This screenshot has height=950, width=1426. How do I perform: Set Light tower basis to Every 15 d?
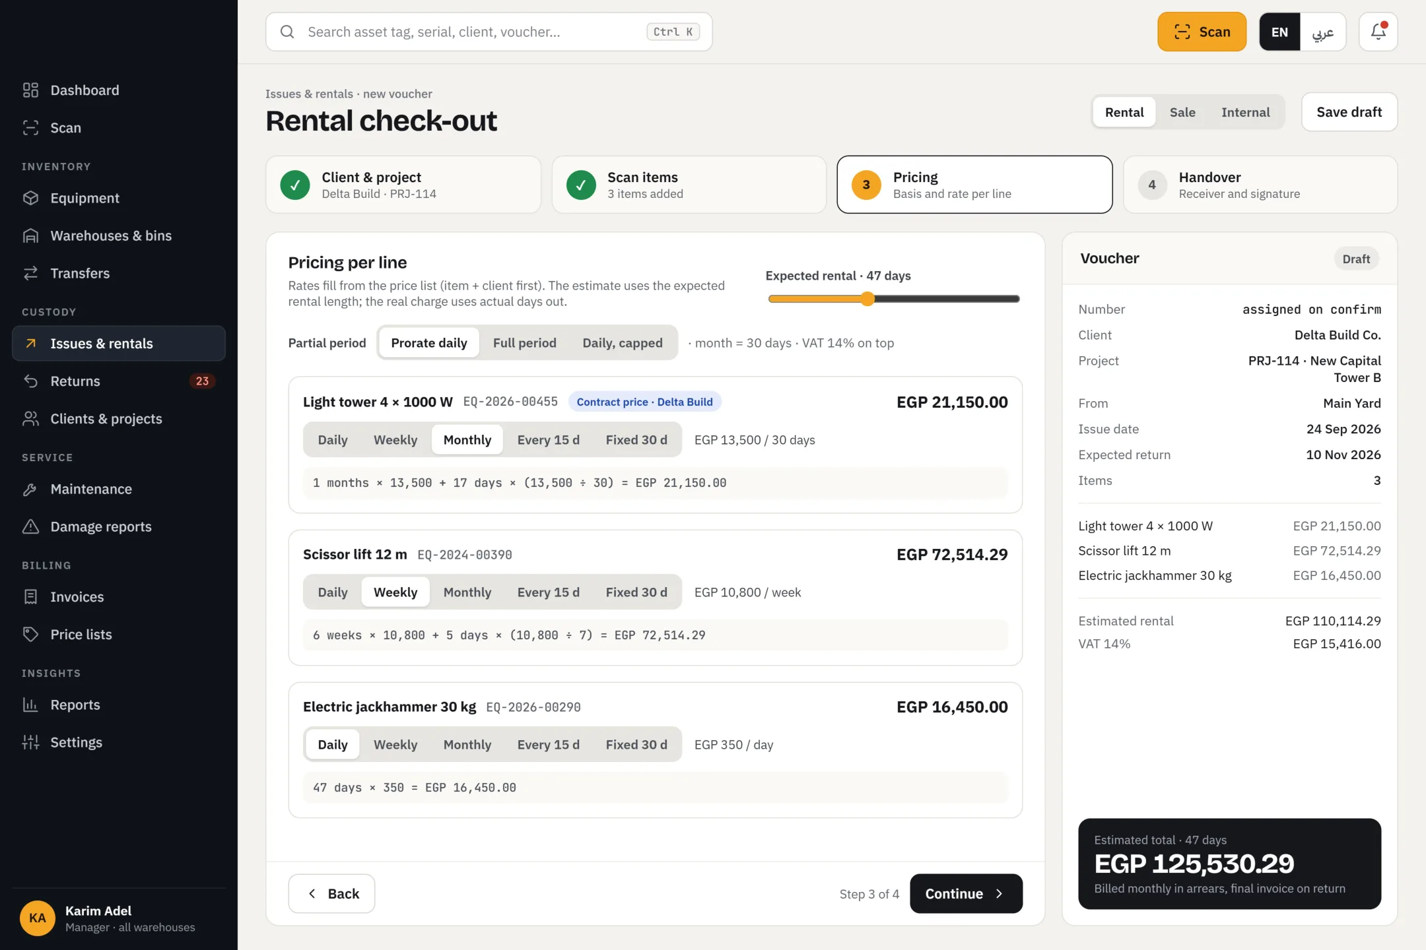(548, 439)
